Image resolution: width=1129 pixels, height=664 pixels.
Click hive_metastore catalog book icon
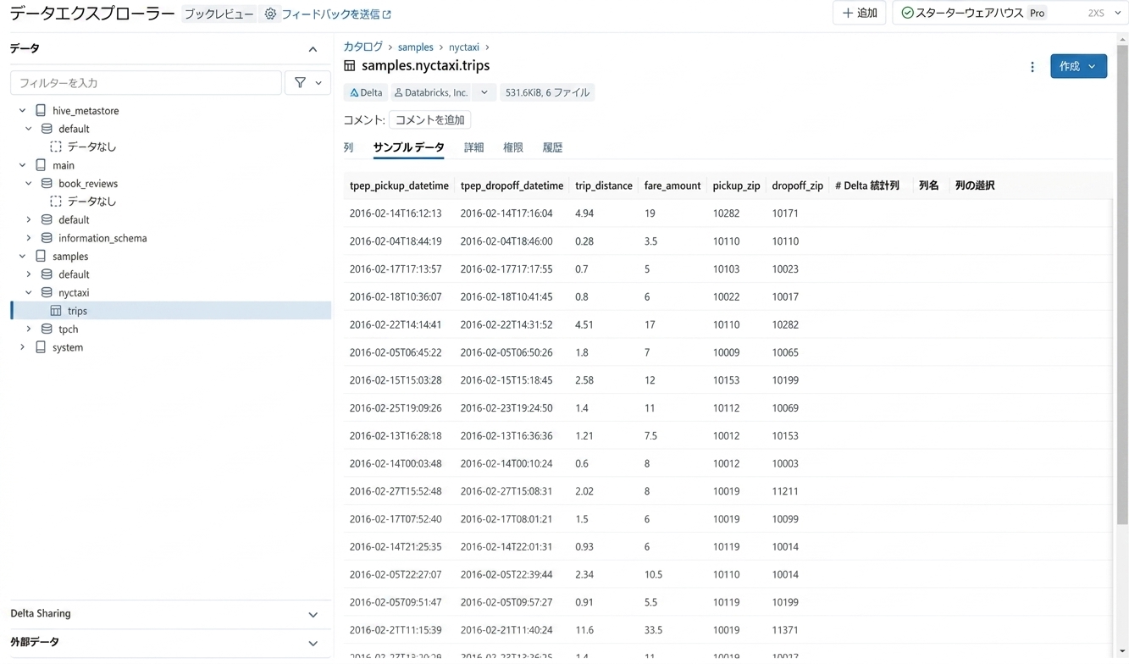click(x=41, y=111)
